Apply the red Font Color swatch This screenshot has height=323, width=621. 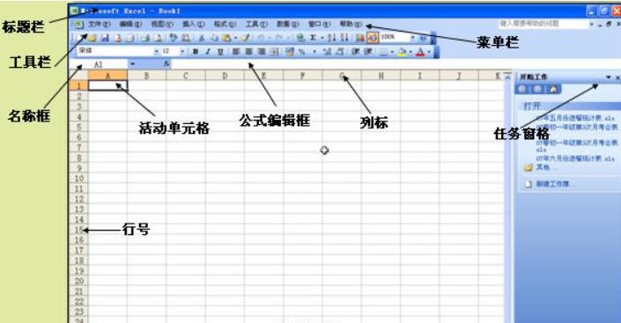(420, 52)
